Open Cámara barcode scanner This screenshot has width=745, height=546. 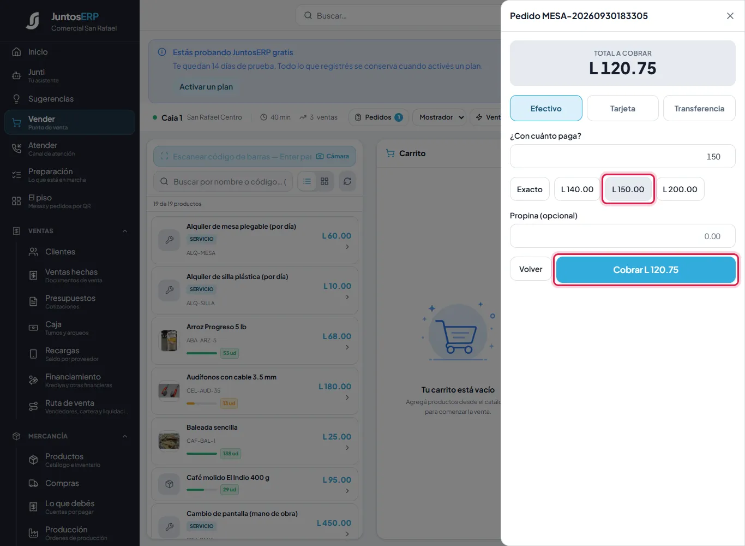click(333, 156)
